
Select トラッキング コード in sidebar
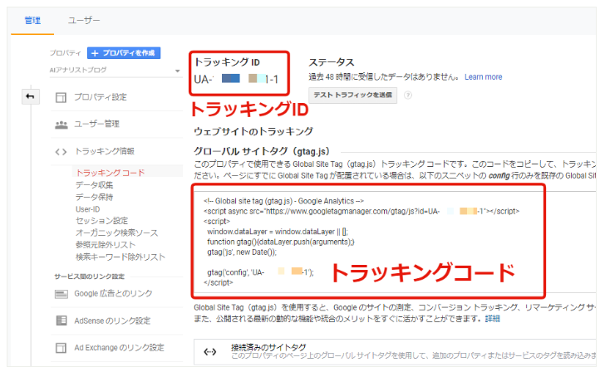click(x=111, y=173)
